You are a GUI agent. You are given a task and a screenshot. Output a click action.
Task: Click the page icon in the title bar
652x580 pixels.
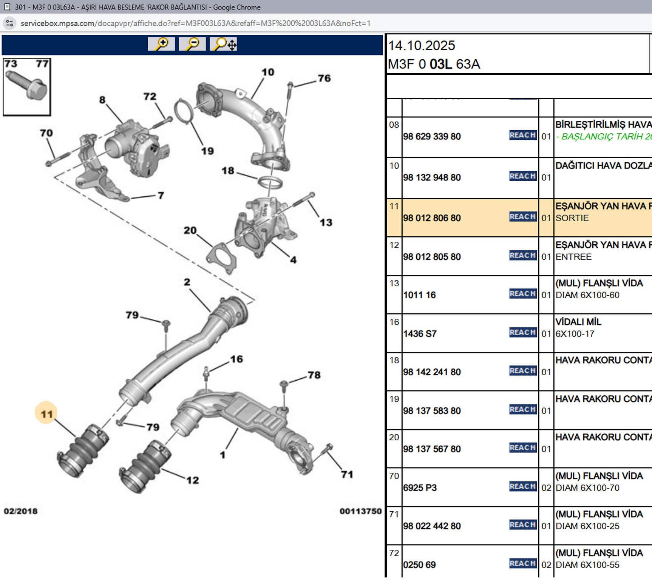7,7
